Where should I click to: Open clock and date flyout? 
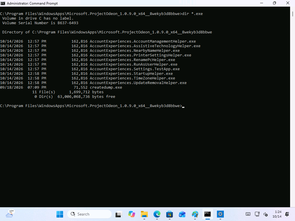coord(277,214)
